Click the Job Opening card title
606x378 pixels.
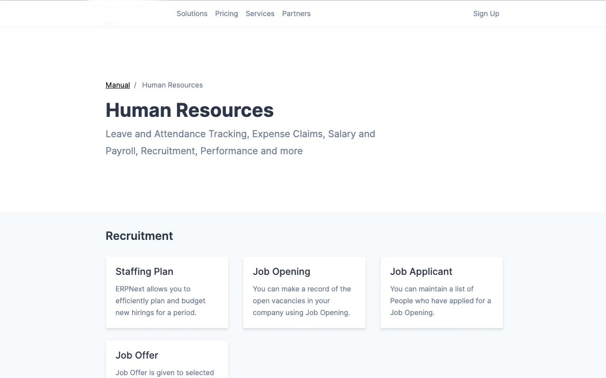point(281,272)
